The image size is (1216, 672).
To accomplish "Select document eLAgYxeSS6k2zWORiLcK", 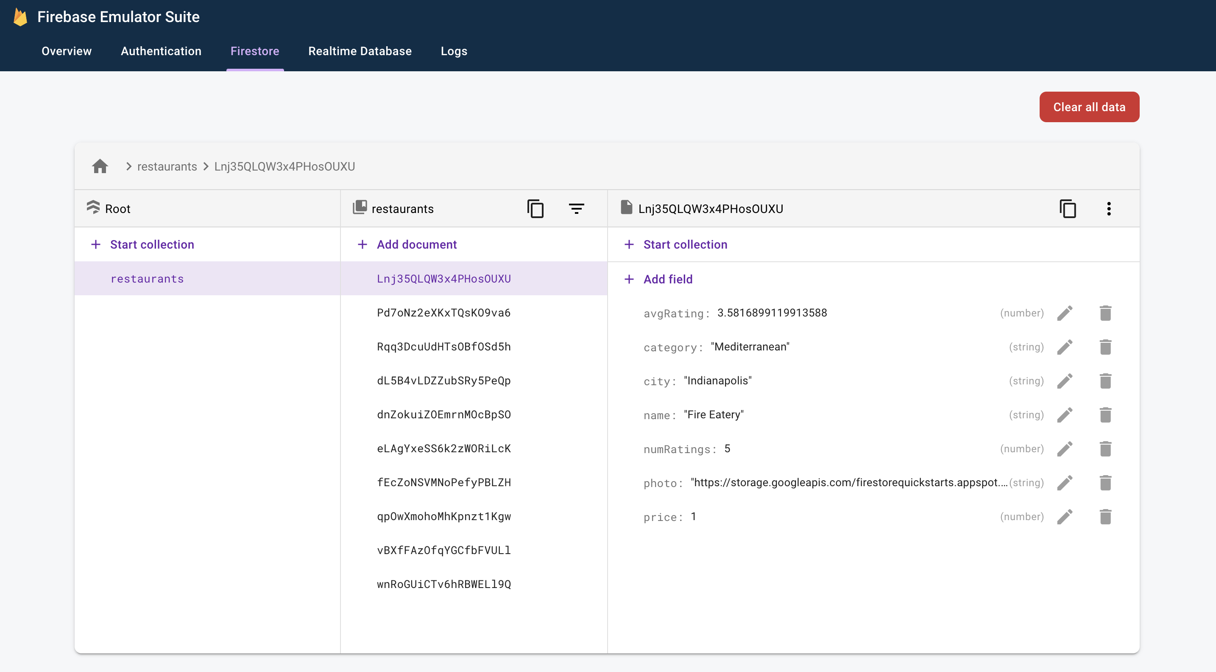I will pyautogui.click(x=444, y=448).
